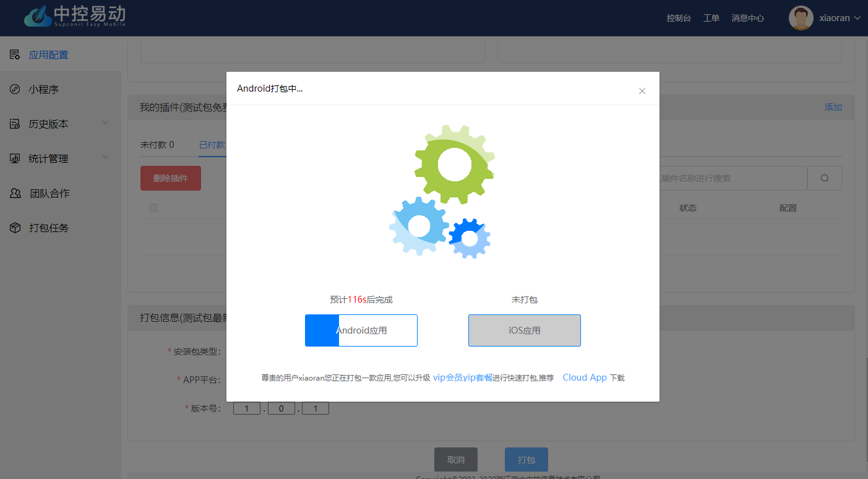Click the Android应用 progress button

pyautogui.click(x=361, y=330)
